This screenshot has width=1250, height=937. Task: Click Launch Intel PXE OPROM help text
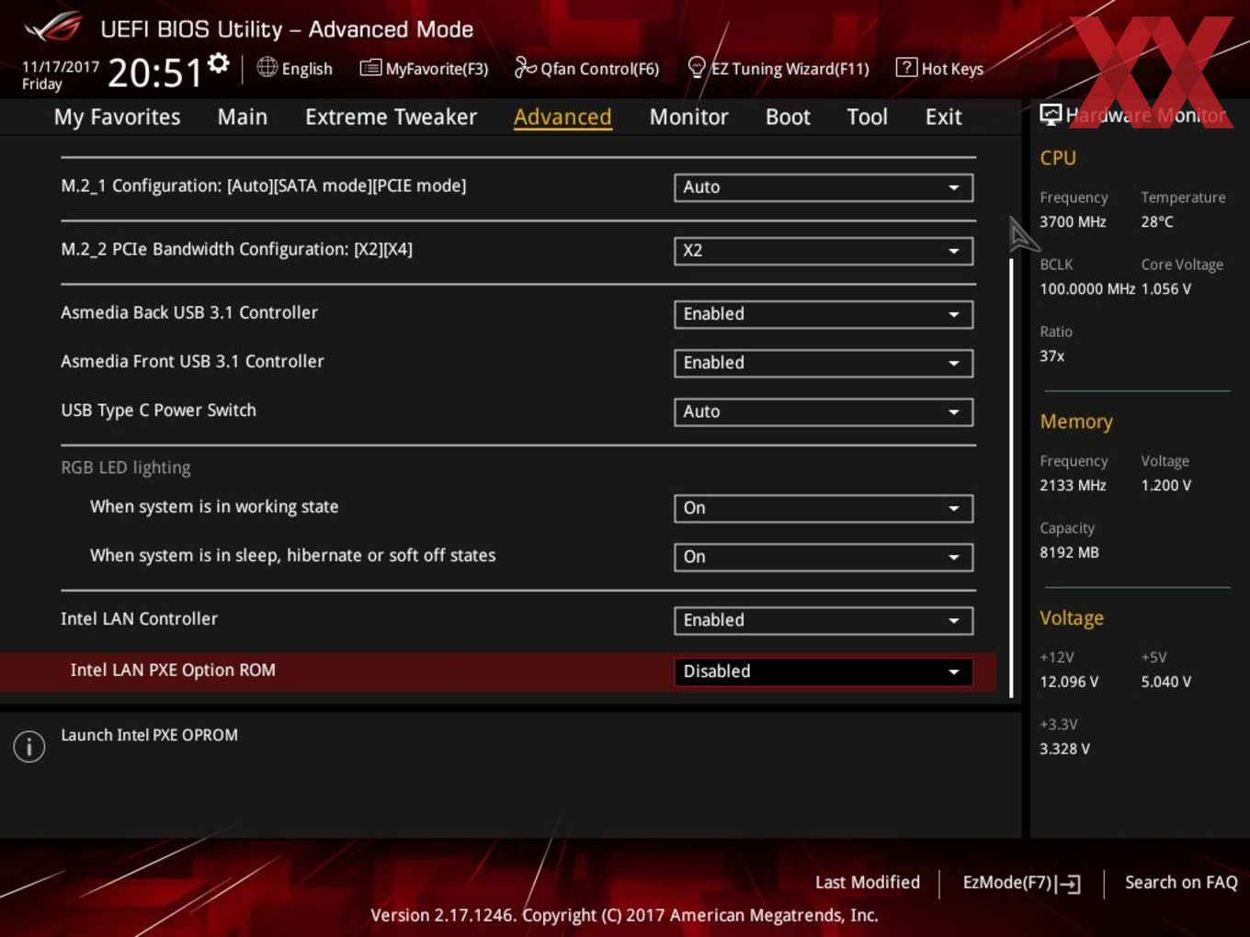click(149, 735)
